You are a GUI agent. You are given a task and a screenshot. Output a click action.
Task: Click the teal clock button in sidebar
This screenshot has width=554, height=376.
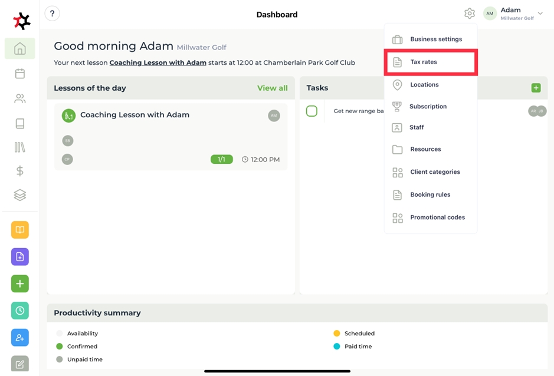pos(20,311)
